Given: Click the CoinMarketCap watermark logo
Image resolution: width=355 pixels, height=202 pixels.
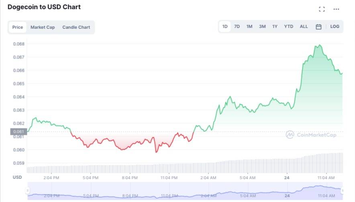Looking at the screenshot, I should (x=311, y=135).
